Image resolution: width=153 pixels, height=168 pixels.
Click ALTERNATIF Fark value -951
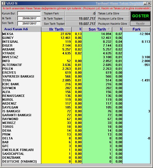[147, 65]
